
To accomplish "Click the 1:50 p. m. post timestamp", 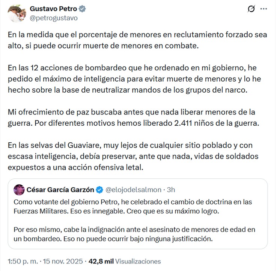I will [x=21, y=261].
